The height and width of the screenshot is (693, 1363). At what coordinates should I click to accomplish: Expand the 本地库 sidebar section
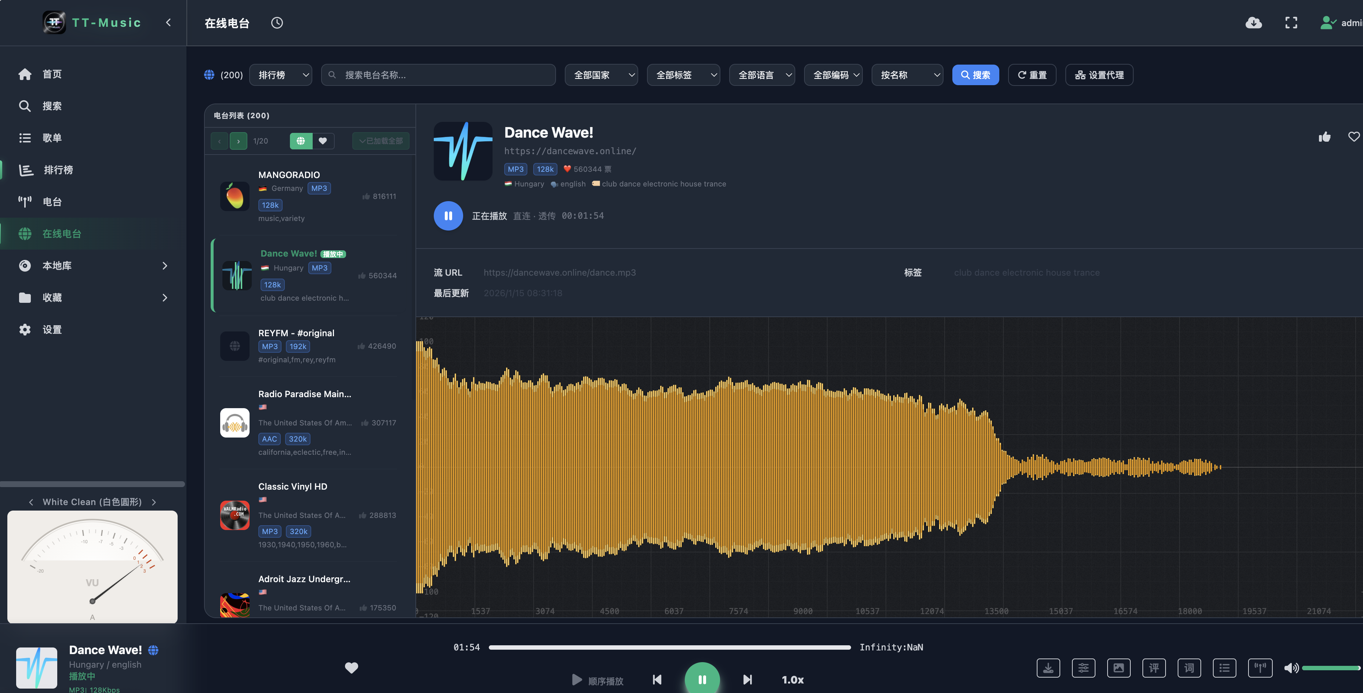coord(93,265)
